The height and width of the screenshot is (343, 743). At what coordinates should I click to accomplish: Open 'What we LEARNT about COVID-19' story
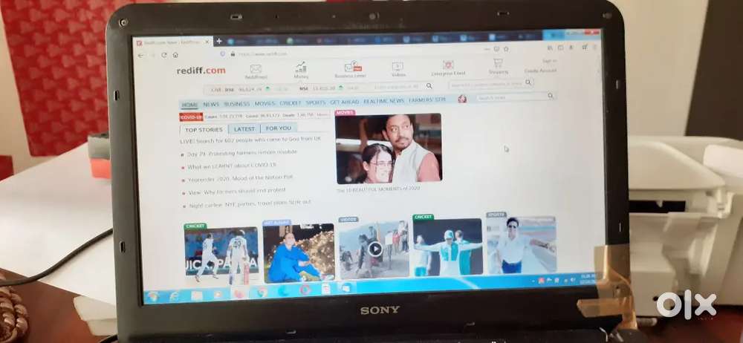pyautogui.click(x=231, y=166)
